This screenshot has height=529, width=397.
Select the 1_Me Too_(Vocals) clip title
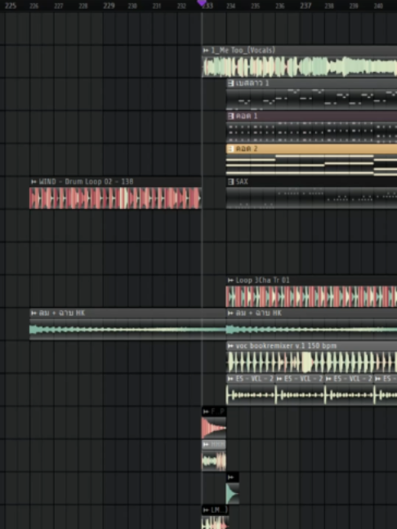click(243, 51)
